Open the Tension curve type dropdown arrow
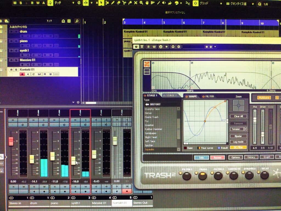Viewport: 281px width, 211px height. (x=246, y=129)
